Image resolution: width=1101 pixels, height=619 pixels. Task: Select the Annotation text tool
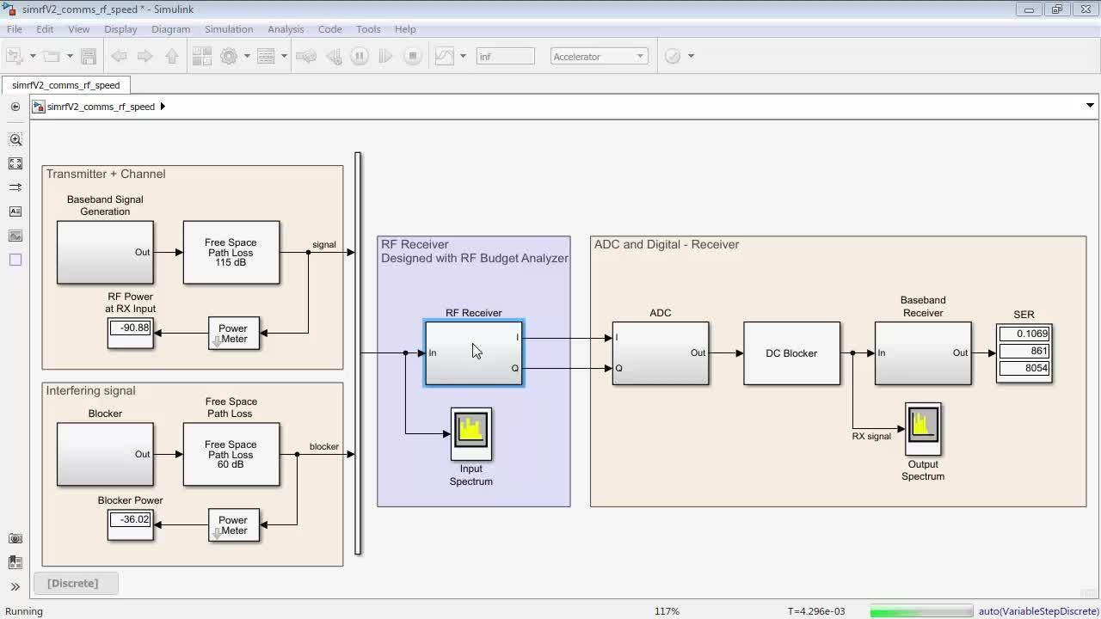click(15, 211)
